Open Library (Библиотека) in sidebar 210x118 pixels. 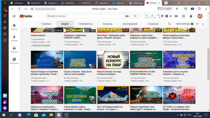pyautogui.click(x=14, y=61)
